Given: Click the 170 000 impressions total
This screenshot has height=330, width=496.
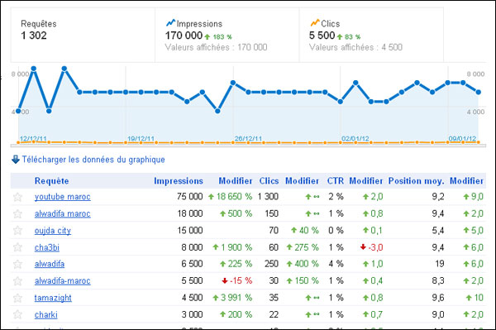Looking at the screenshot, I should (184, 36).
